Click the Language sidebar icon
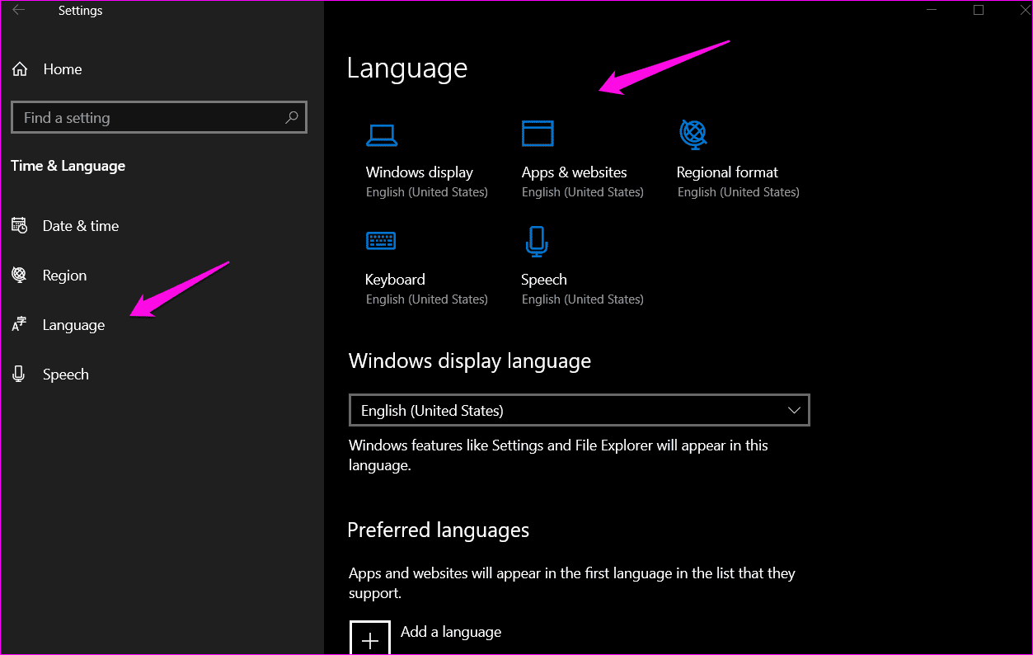 coord(20,325)
